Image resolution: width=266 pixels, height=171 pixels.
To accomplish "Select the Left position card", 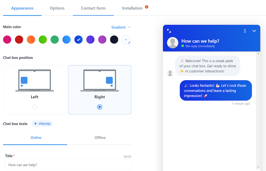I will coord(34,90).
